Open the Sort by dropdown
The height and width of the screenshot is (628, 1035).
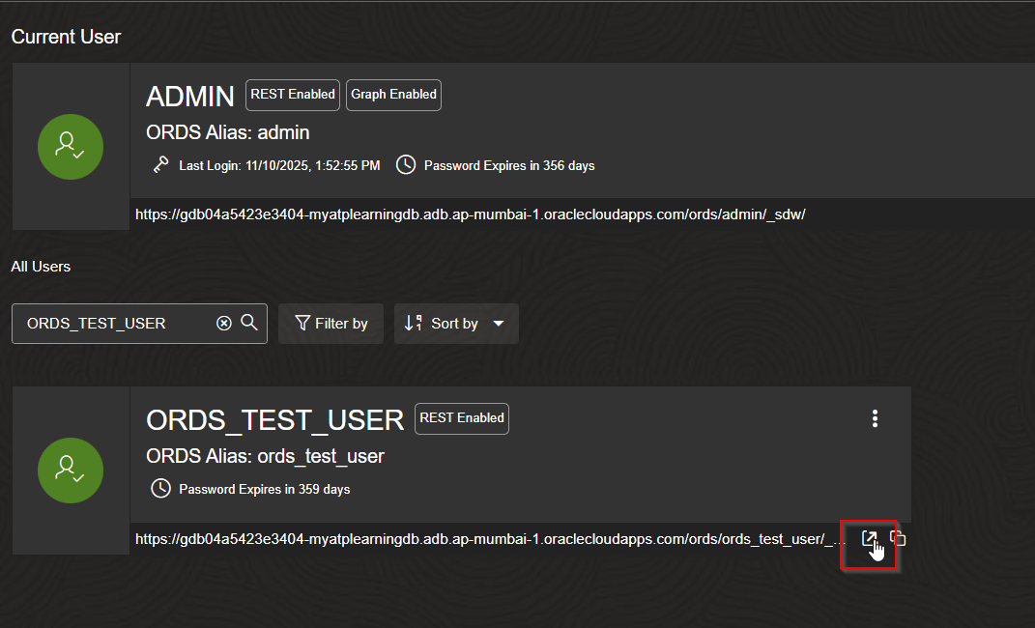456,323
